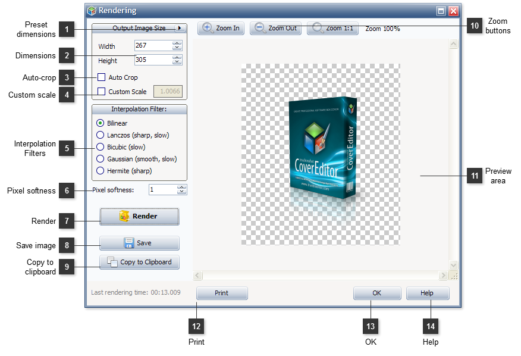Click the 'Zoom 100%' label

coord(383,29)
